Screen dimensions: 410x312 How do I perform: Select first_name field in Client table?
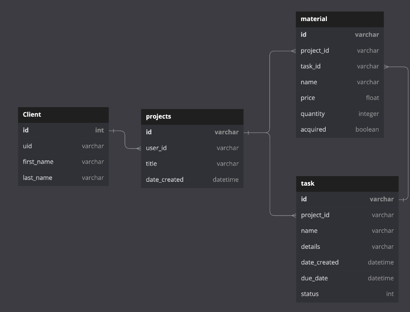click(x=38, y=162)
